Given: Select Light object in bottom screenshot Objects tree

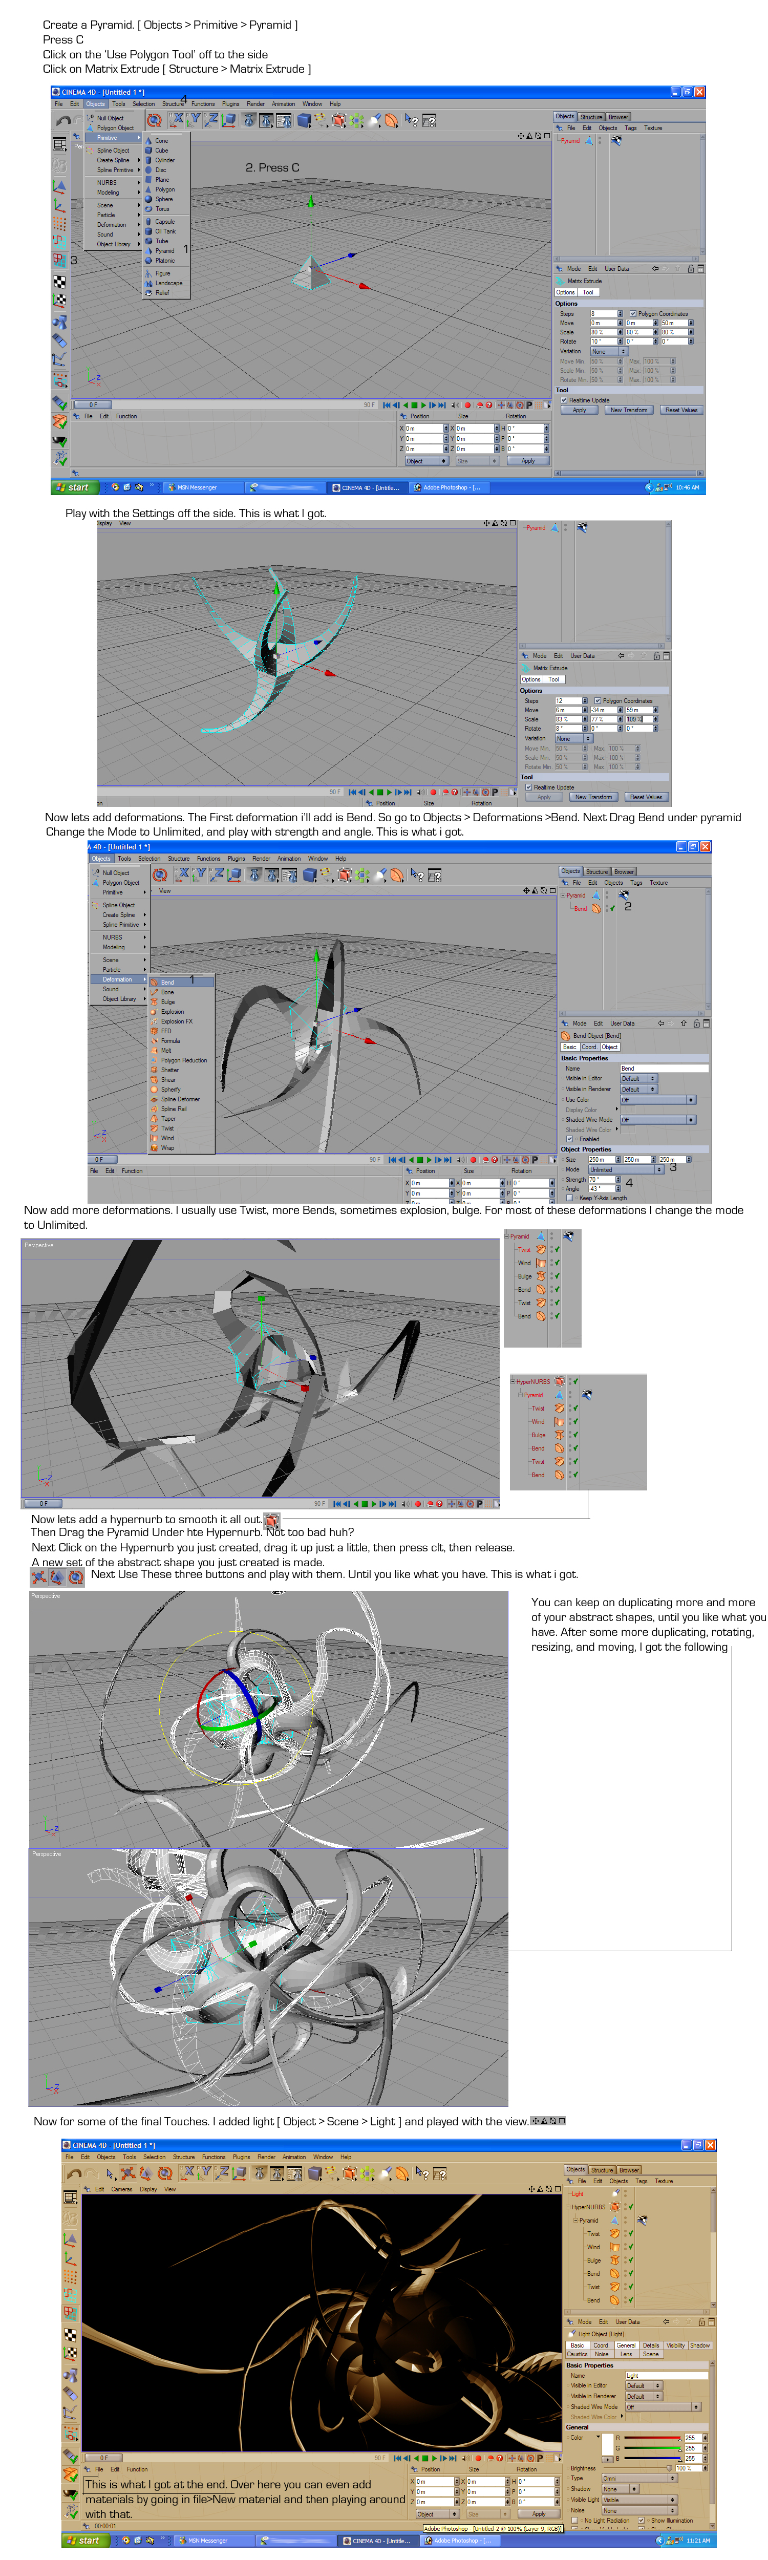Looking at the screenshot, I should click(578, 2194).
